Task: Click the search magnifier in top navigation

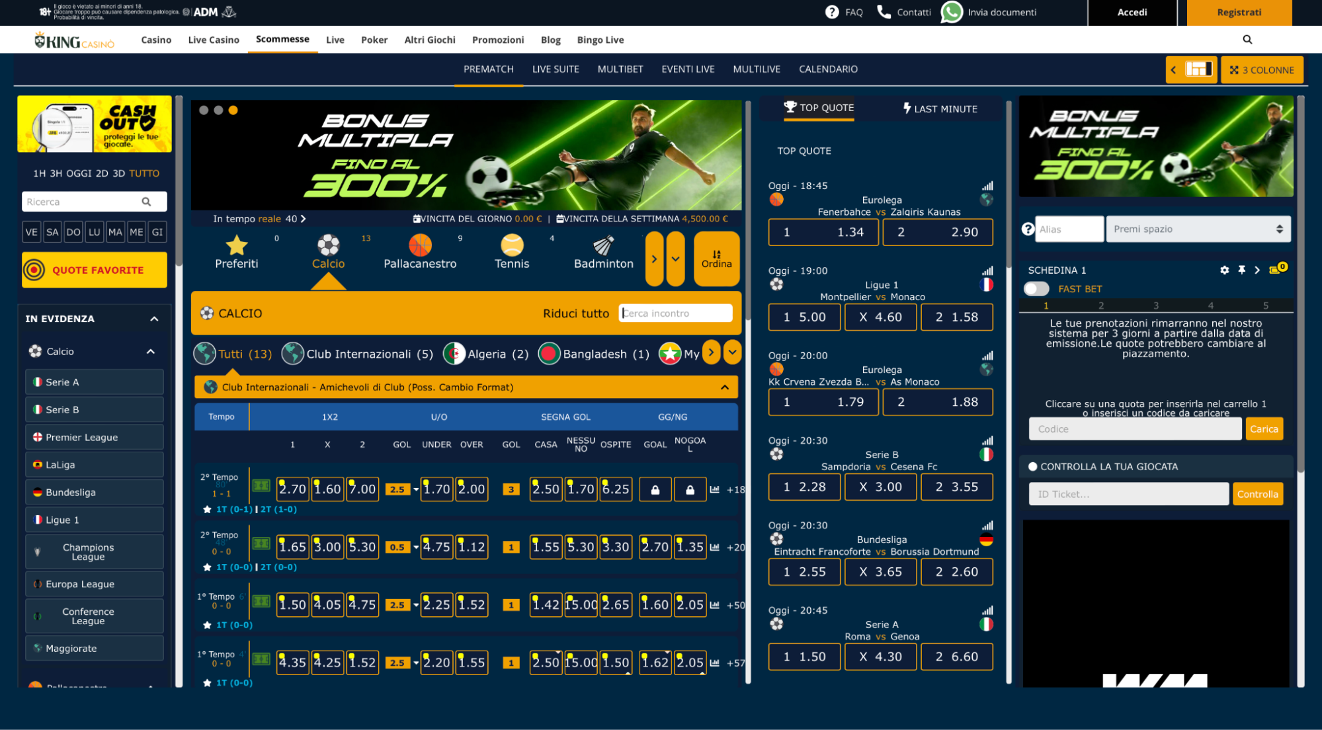Action: coord(1247,40)
